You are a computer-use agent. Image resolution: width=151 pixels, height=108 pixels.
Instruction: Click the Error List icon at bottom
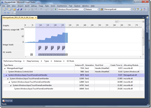click(x=4, y=101)
